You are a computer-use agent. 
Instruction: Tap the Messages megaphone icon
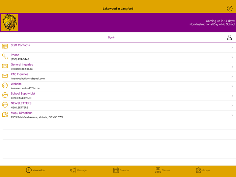pyautogui.click(x=73, y=170)
